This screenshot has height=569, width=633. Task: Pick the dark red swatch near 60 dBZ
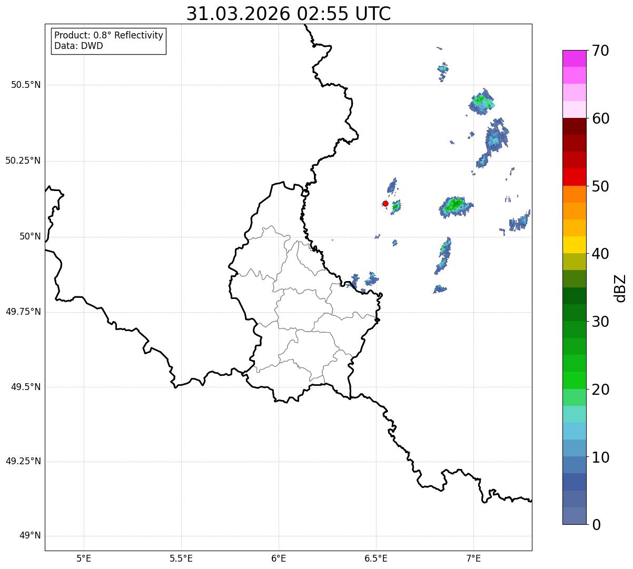click(x=575, y=126)
